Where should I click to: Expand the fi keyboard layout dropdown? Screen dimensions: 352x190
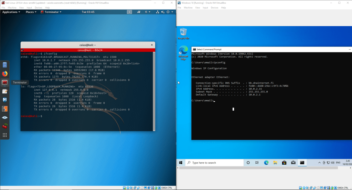tap(148, 12)
